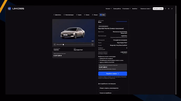This screenshot has width=181, height=101.
Task: Expand the Связаться с нами dropdown
Action: [146, 9]
